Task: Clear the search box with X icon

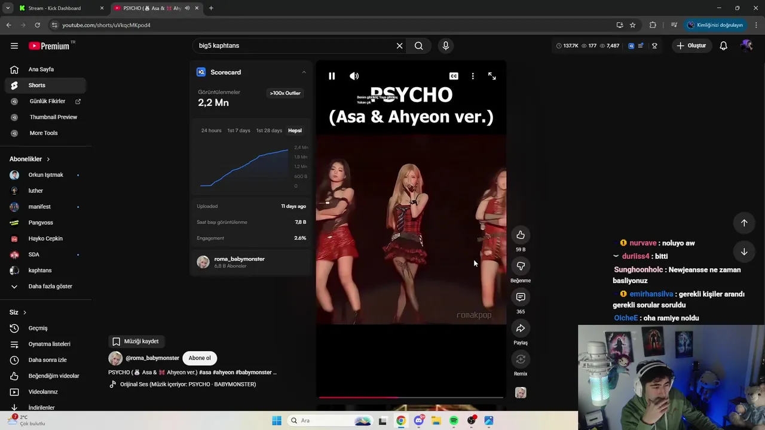Action: tap(400, 45)
